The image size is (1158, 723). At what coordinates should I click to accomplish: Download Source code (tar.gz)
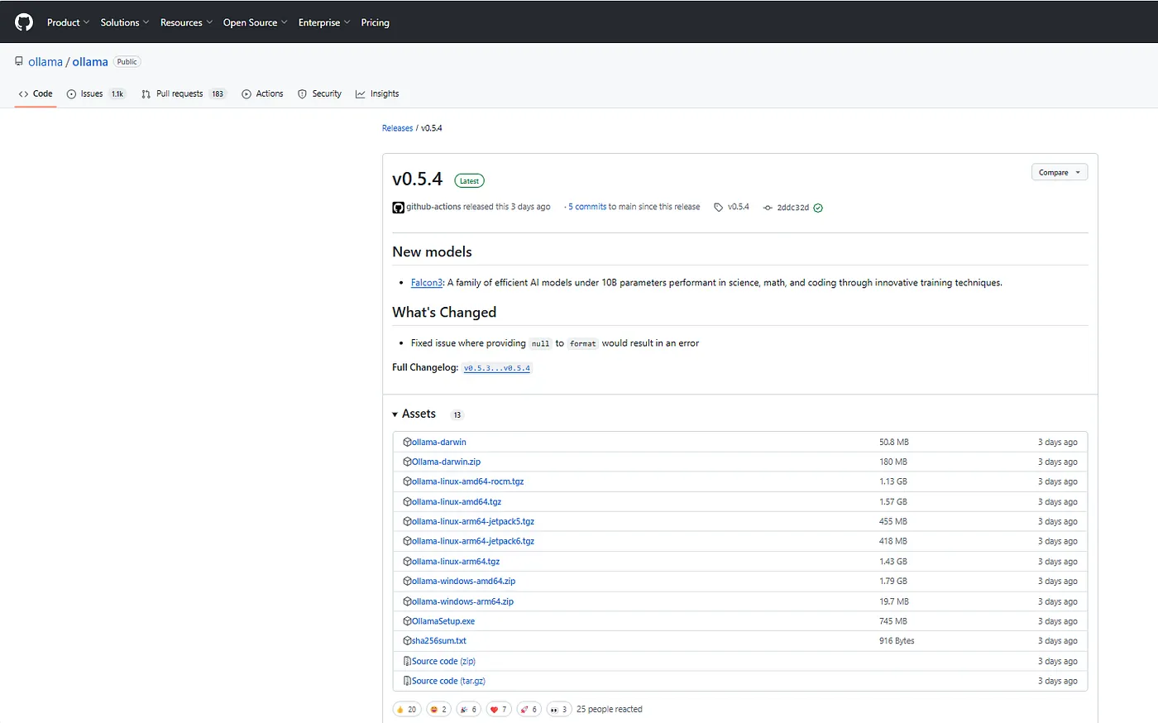448,681
